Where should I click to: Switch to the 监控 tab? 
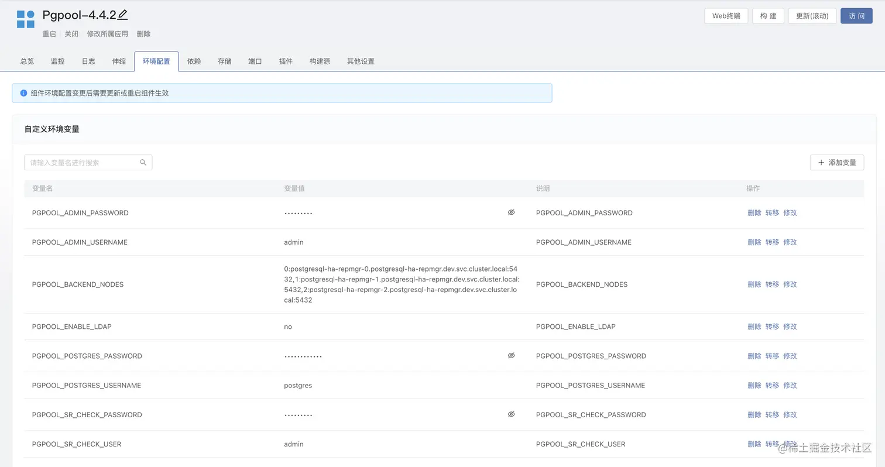(57, 61)
